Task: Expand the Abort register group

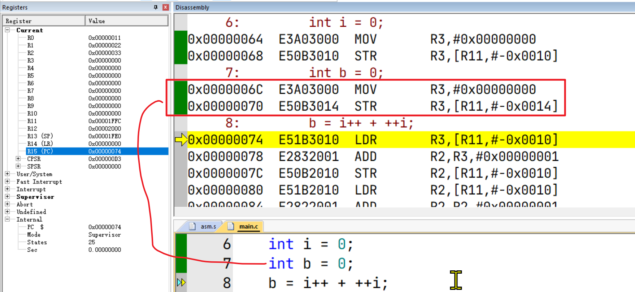Action: coord(7,204)
